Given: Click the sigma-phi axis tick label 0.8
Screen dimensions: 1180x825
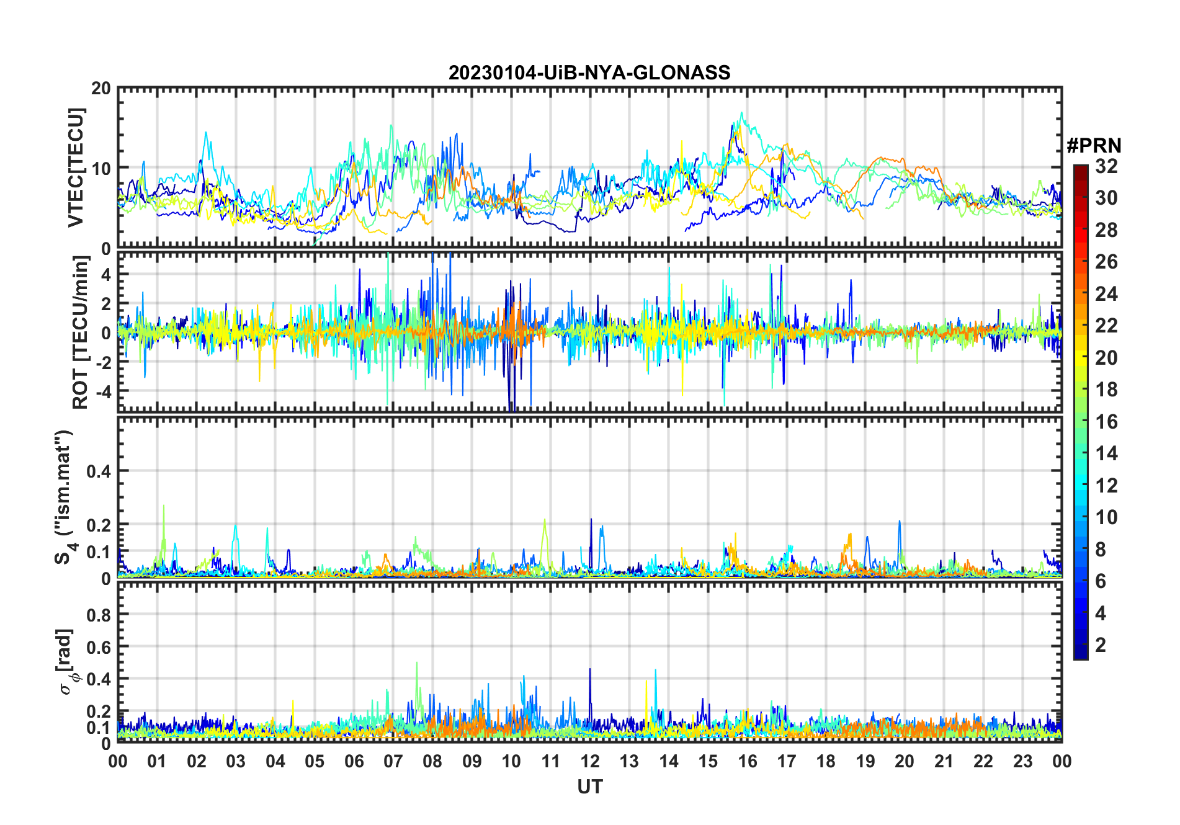Looking at the screenshot, I should tap(99, 615).
